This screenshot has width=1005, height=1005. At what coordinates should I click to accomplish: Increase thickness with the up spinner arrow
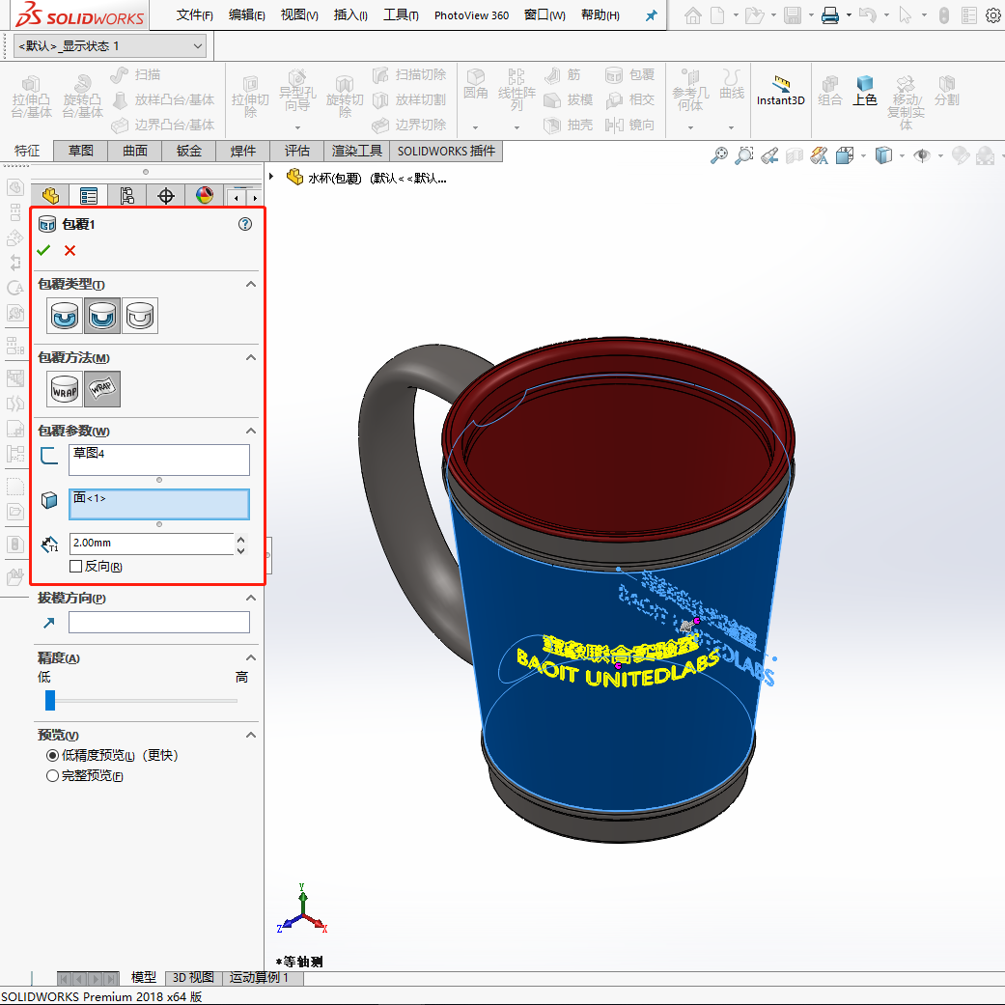click(x=241, y=539)
